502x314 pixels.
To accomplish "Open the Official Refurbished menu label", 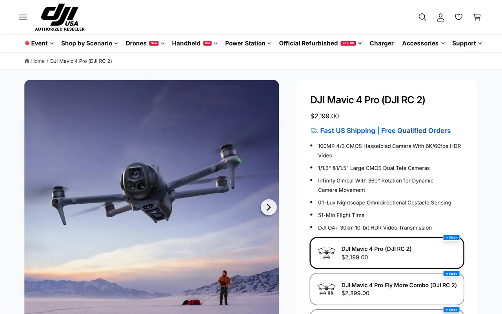I will pyautogui.click(x=308, y=43).
